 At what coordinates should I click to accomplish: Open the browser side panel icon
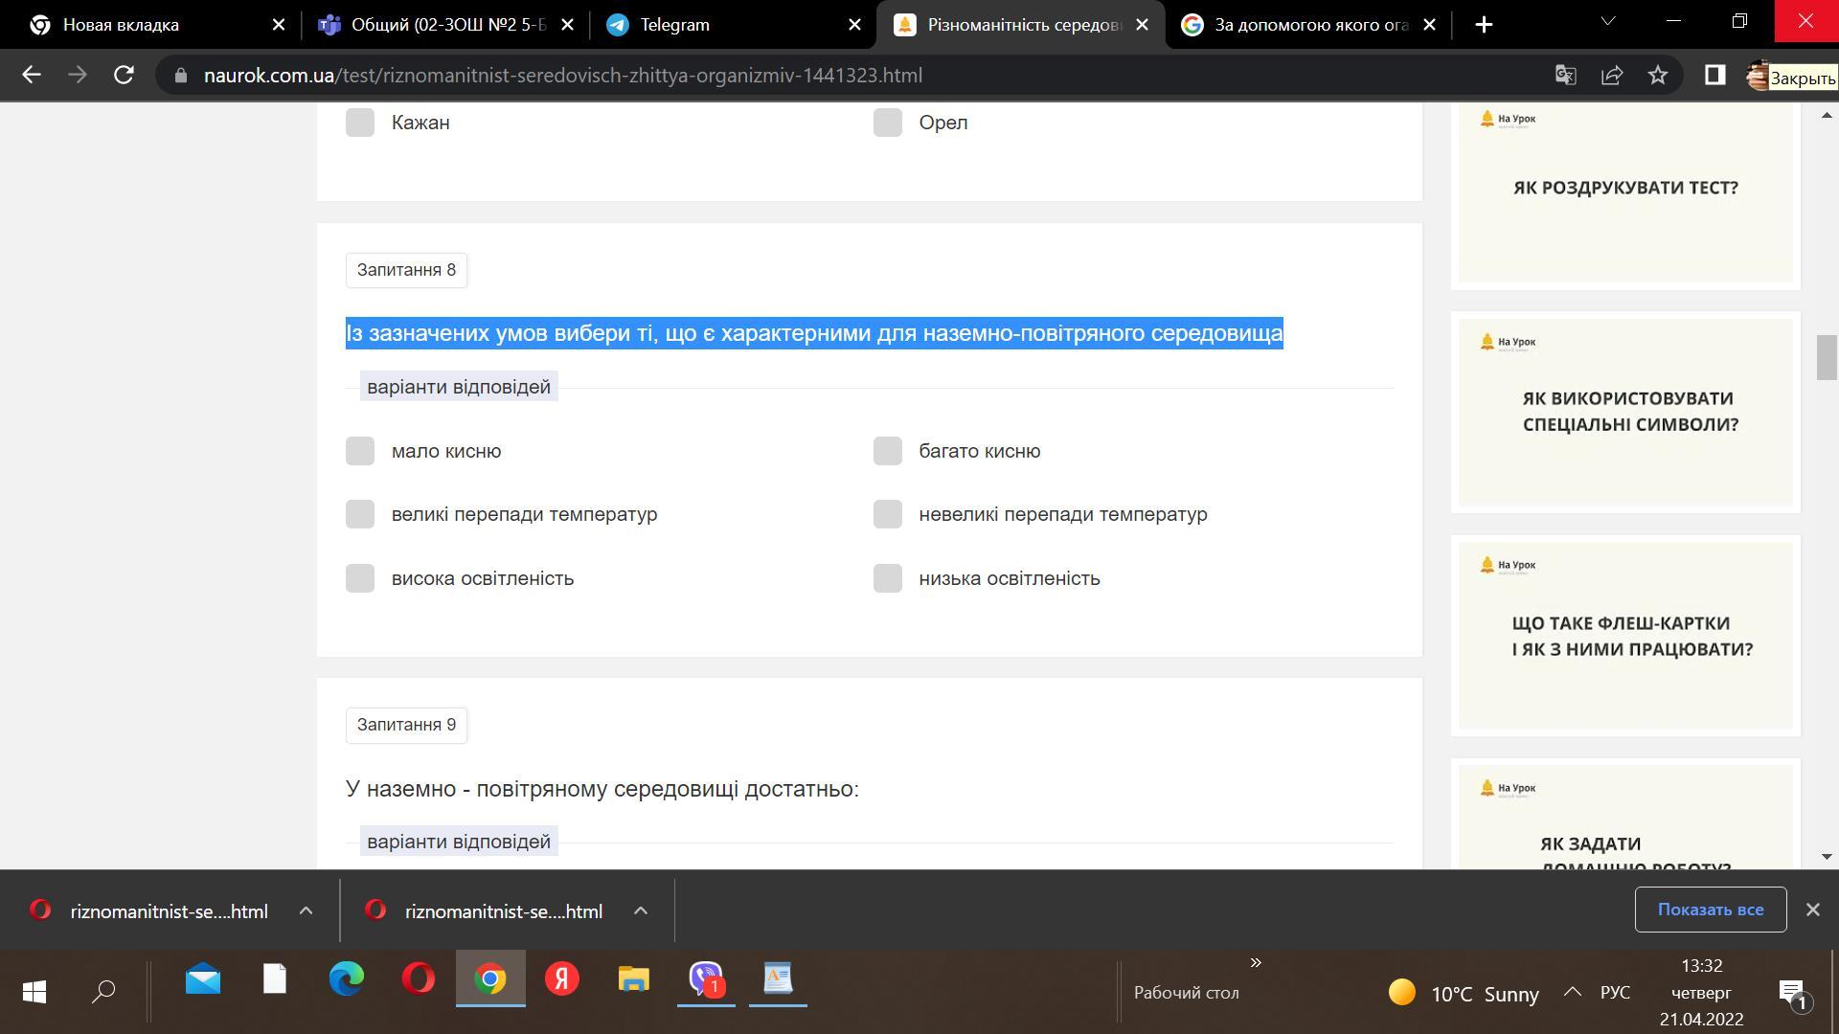click(x=1714, y=75)
